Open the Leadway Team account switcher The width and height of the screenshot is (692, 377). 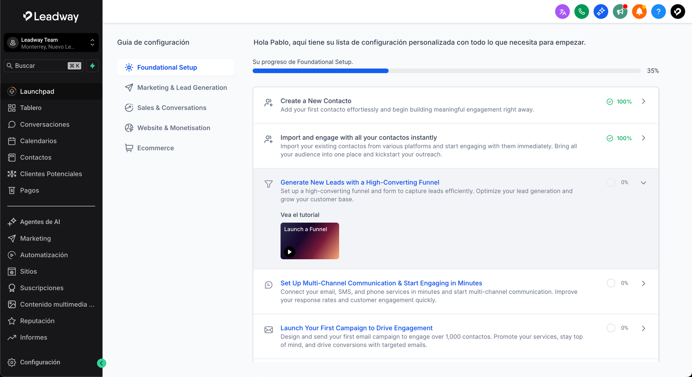click(51, 43)
